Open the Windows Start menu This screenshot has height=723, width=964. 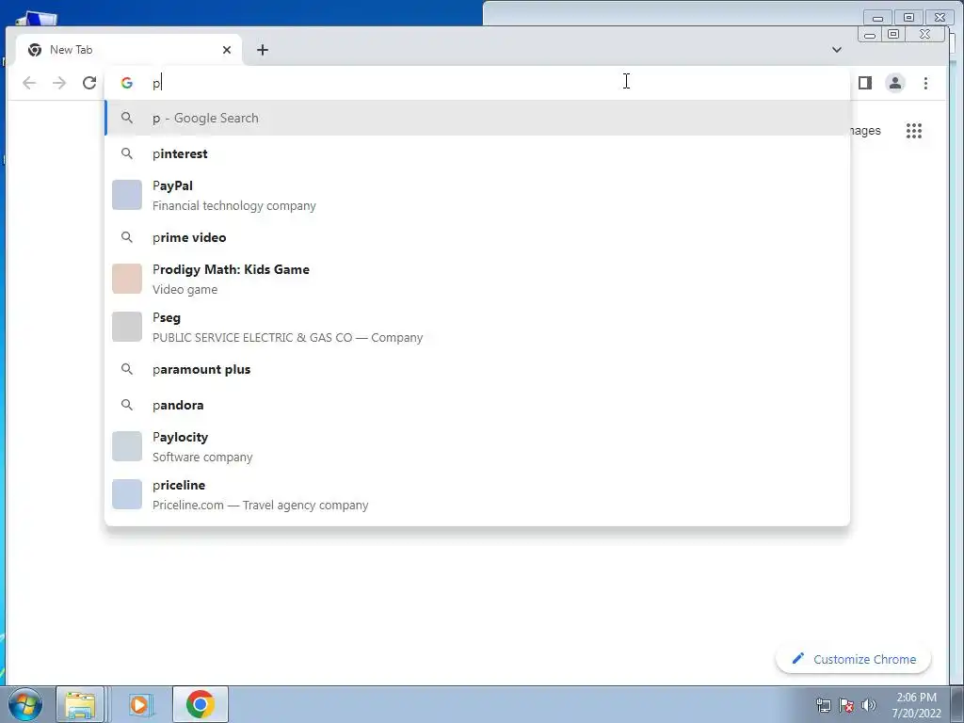click(24, 704)
